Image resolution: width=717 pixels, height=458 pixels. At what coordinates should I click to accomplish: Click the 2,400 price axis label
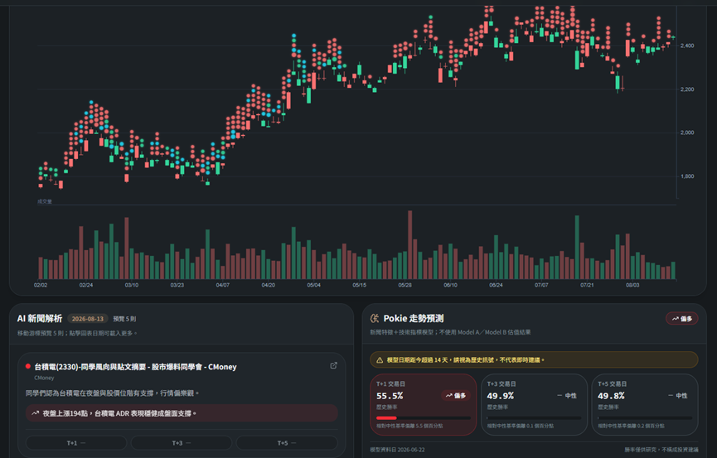pyautogui.click(x=687, y=46)
